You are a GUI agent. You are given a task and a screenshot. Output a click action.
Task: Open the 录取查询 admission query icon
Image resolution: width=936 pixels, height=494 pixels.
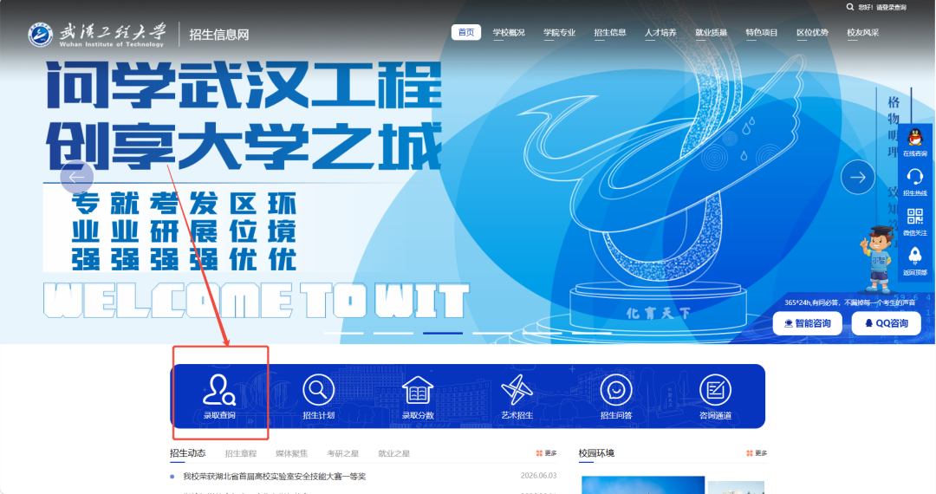219,397
